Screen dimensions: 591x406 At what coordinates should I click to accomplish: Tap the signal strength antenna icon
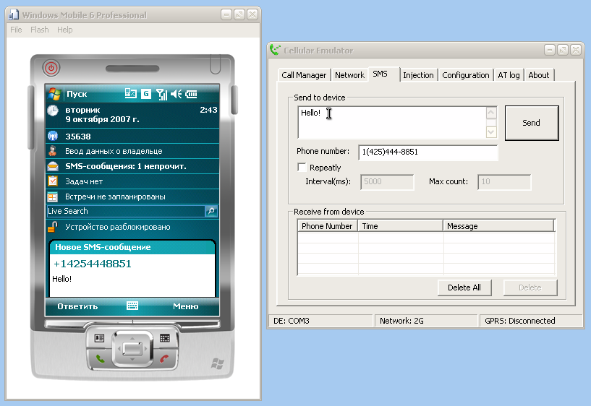[162, 94]
